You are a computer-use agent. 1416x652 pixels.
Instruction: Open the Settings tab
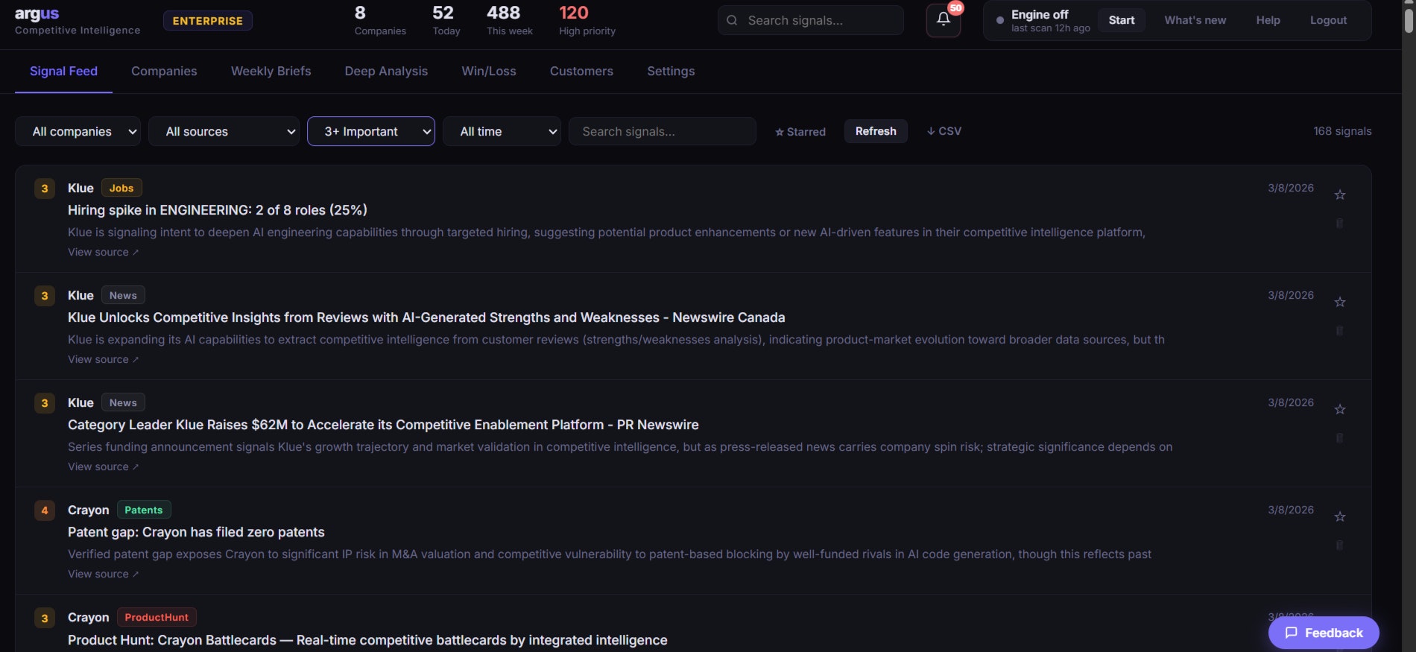(x=671, y=71)
